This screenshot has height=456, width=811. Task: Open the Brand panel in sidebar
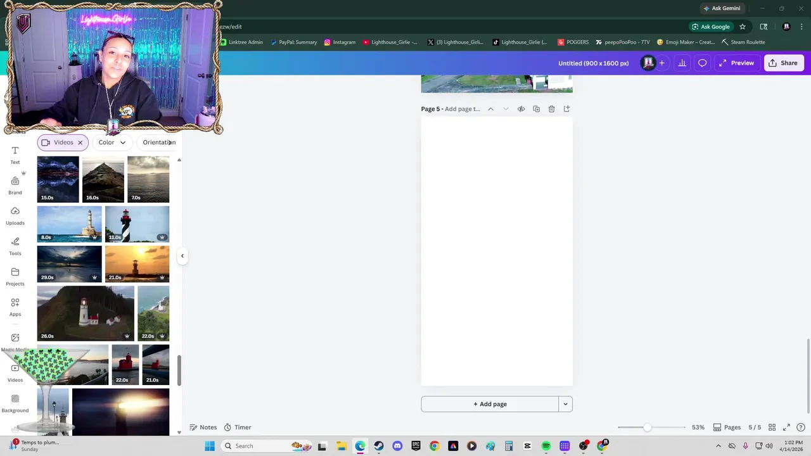[15, 186]
